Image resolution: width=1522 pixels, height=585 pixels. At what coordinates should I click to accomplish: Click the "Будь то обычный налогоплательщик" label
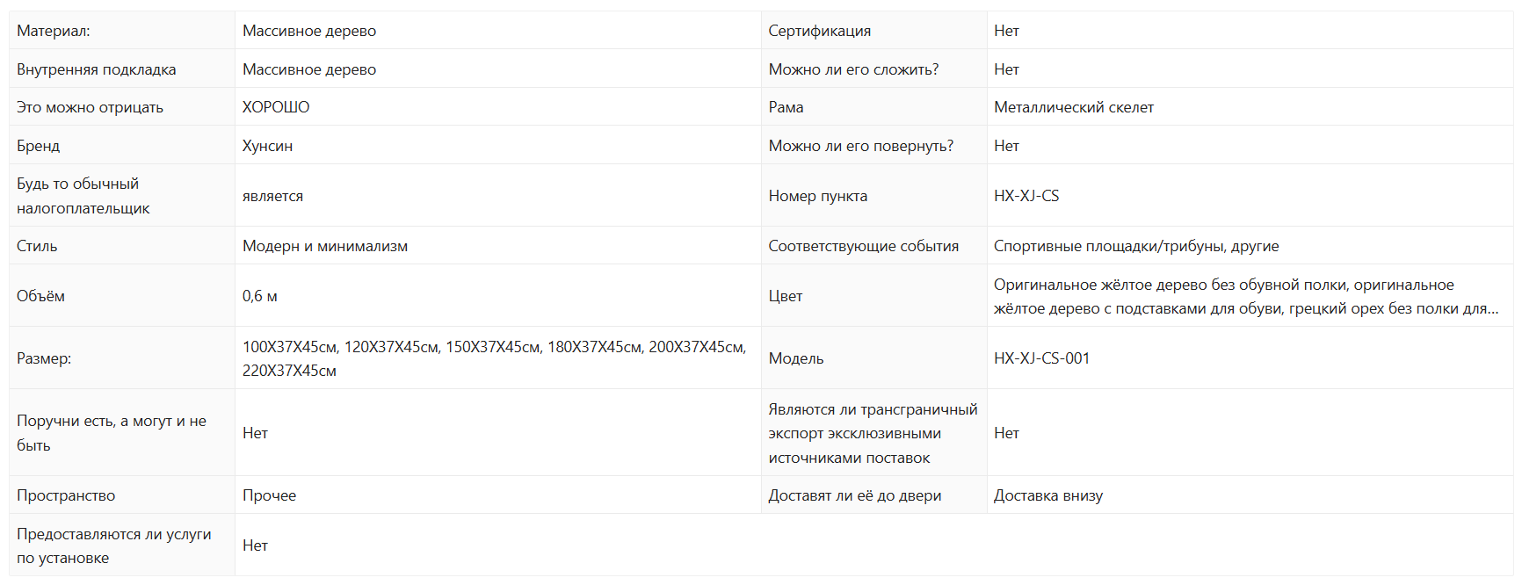(83, 196)
